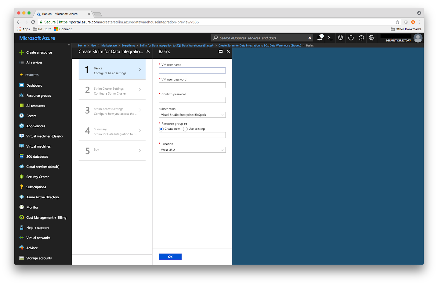438x285 pixels.
Task: Click the Recent clock icon
Action: 22,116
